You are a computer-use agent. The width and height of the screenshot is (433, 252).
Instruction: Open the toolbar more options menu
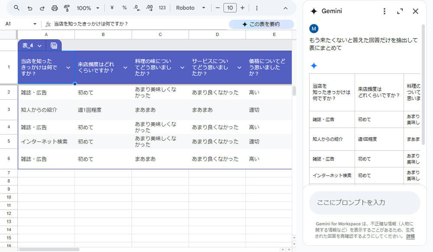[257, 8]
